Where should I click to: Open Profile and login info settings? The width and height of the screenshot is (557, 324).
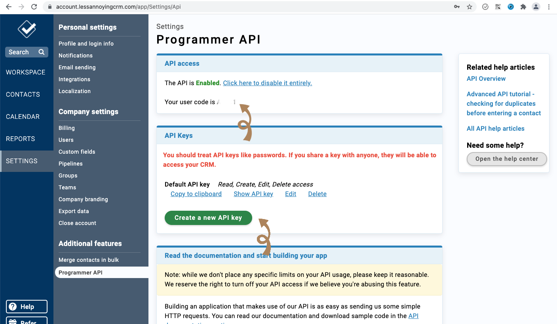[x=86, y=44]
